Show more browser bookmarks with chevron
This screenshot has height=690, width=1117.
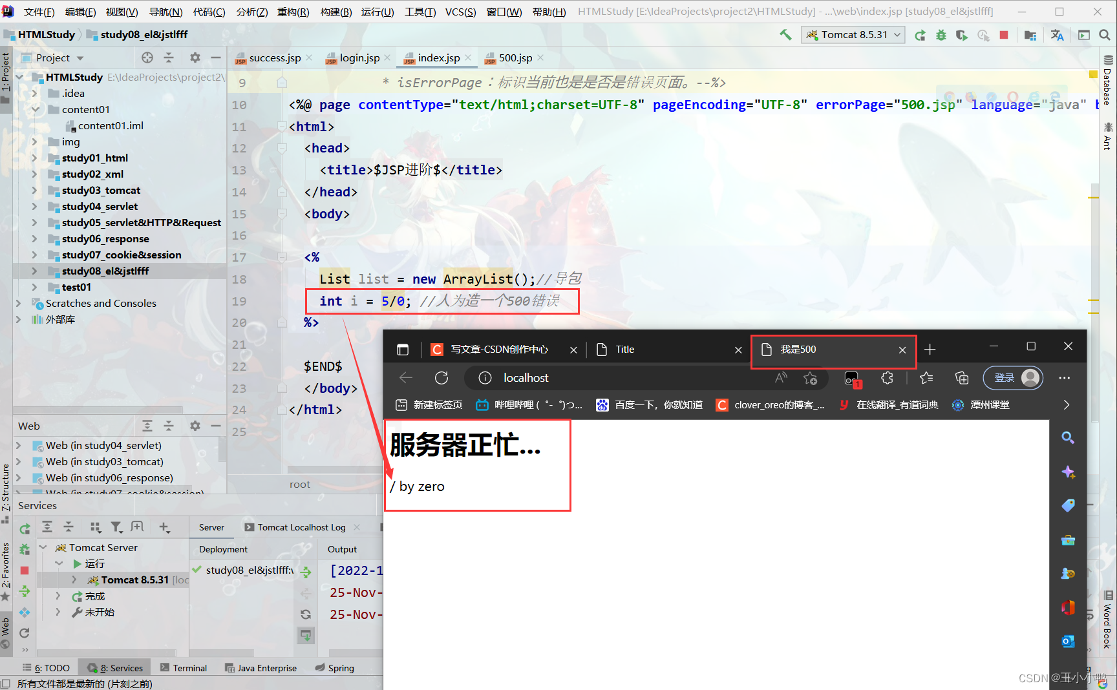[1067, 404]
